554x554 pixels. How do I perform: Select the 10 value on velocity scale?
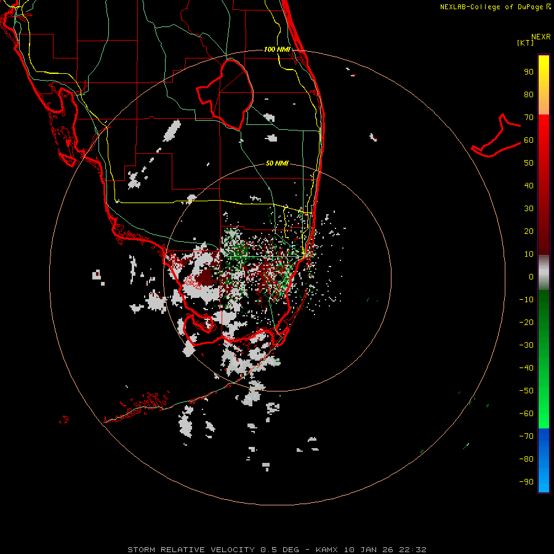coord(529,254)
